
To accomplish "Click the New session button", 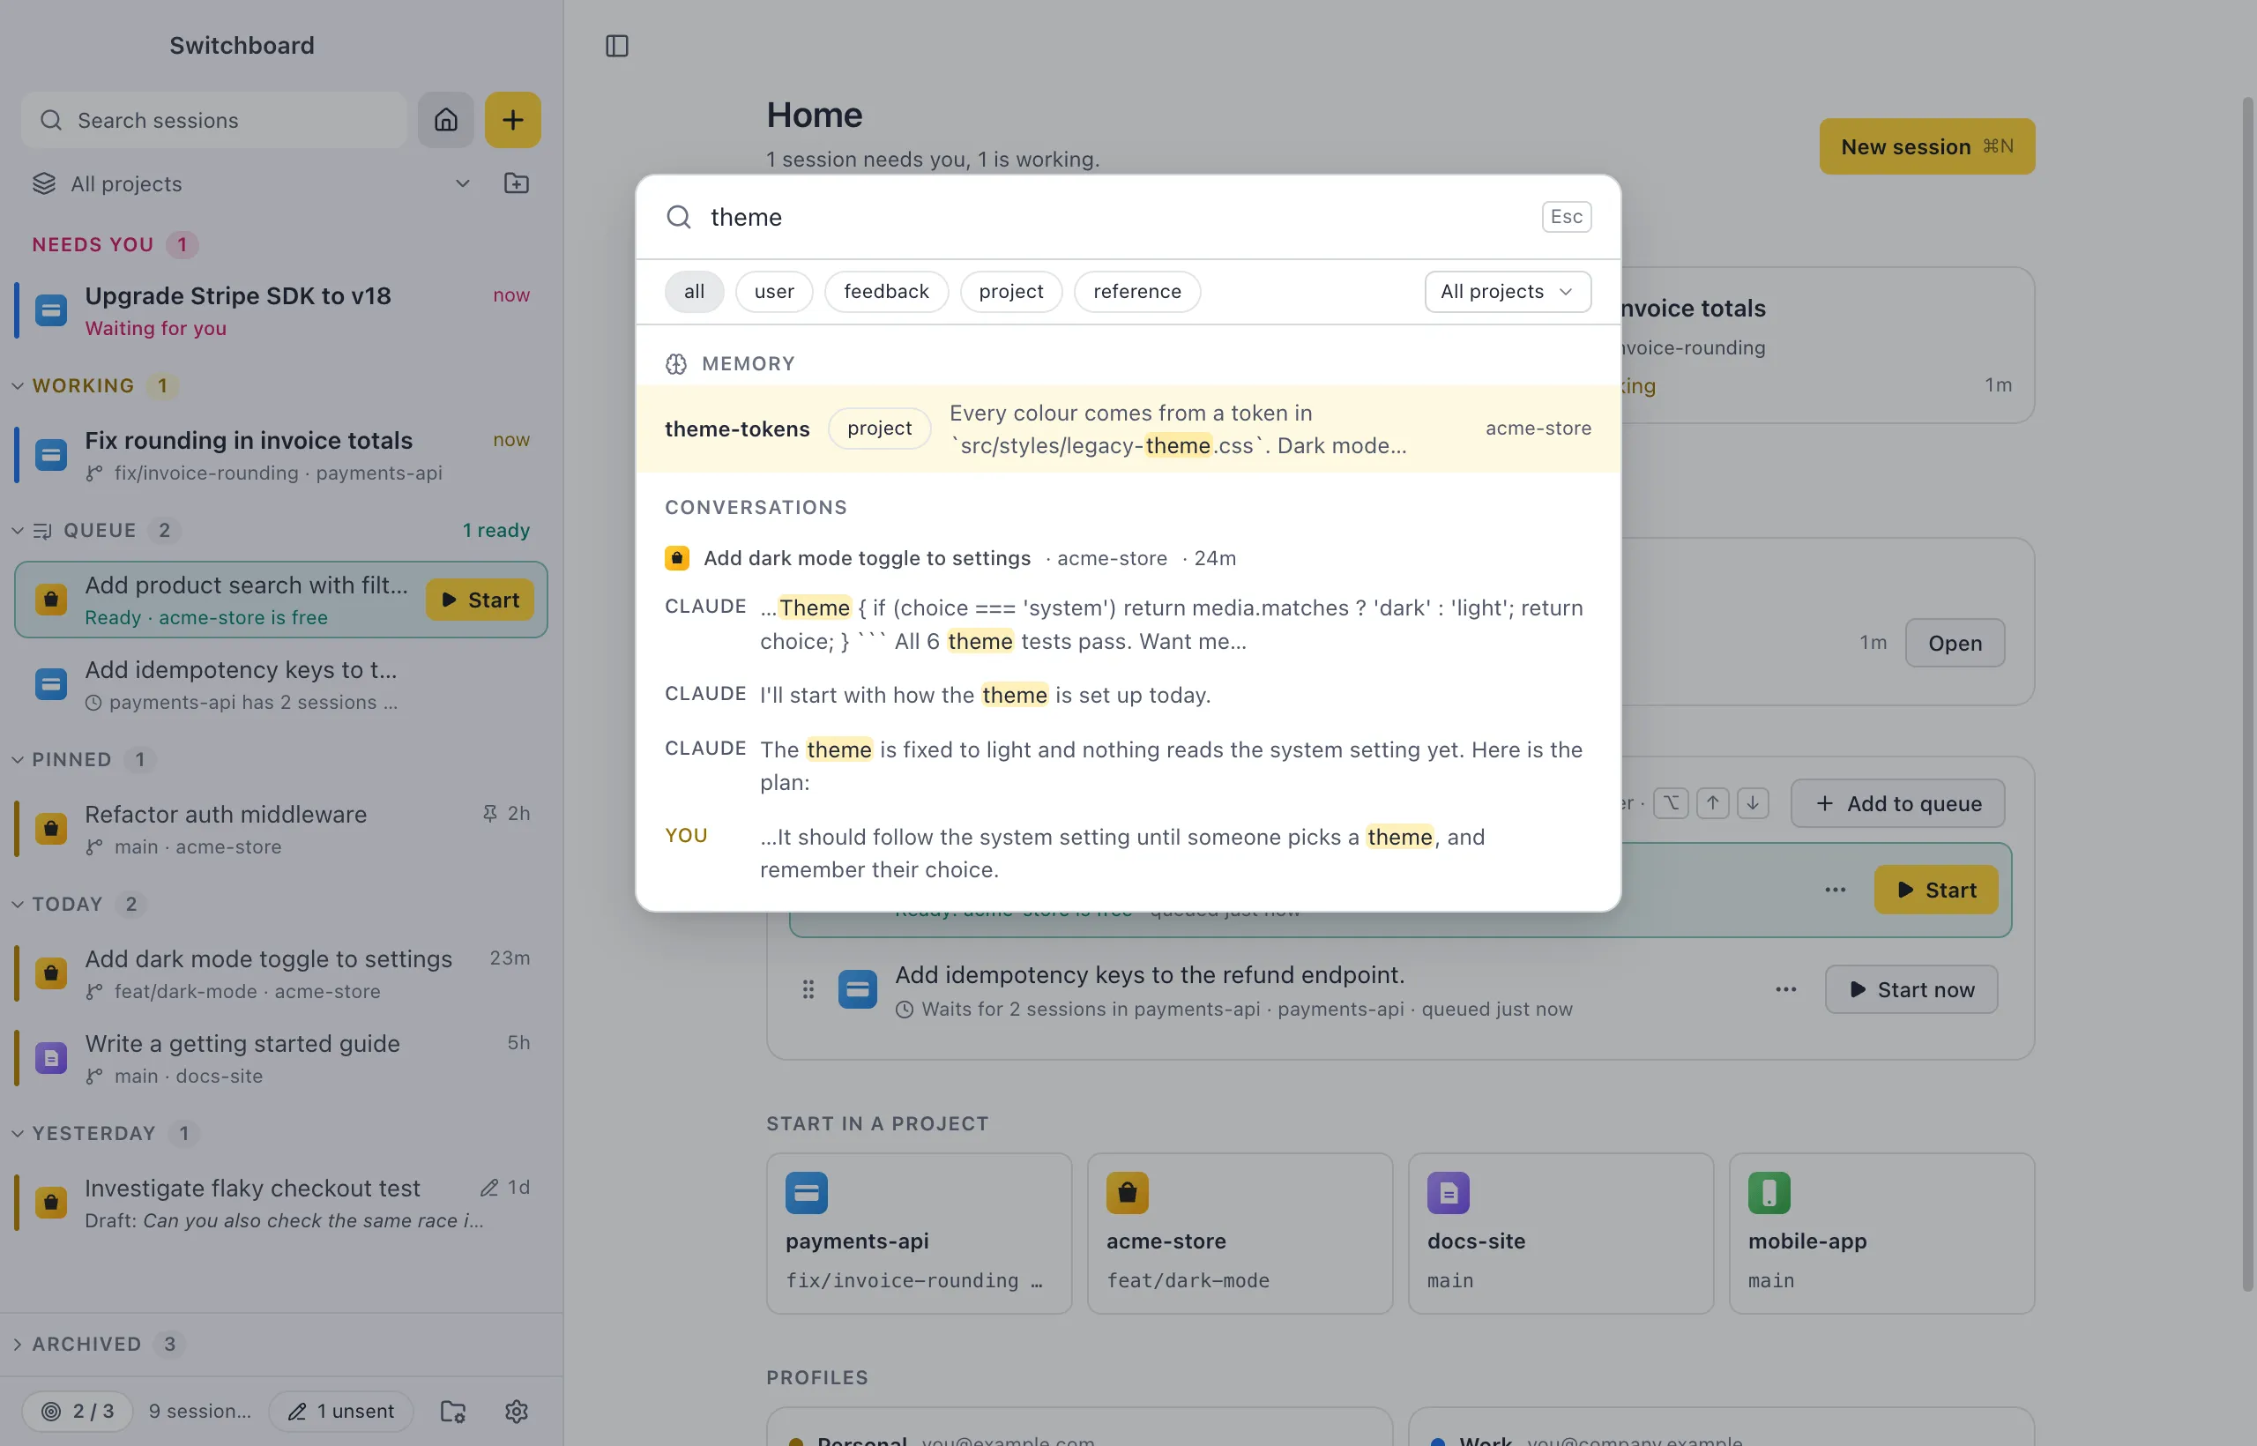I will pyautogui.click(x=1926, y=146).
